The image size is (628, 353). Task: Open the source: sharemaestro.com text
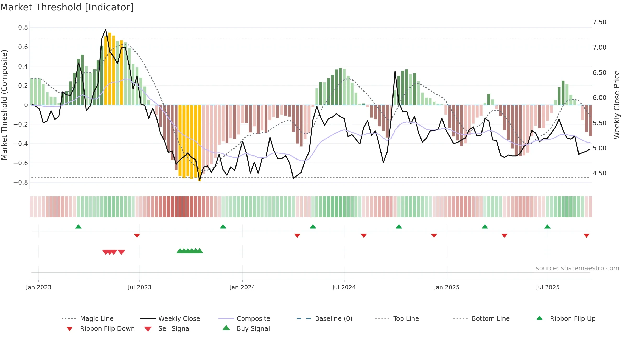[577, 268]
